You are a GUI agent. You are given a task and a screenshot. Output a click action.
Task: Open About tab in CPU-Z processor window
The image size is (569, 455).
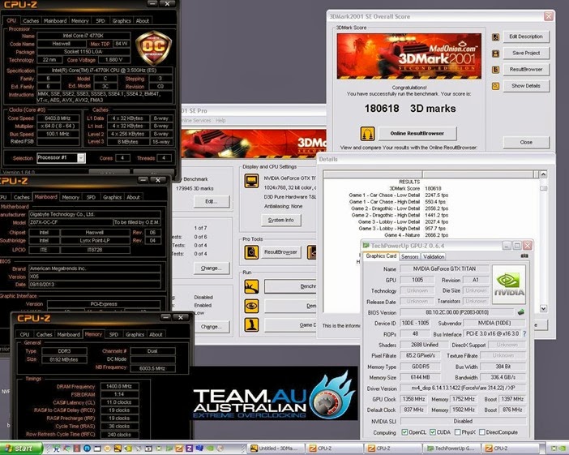(x=143, y=21)
